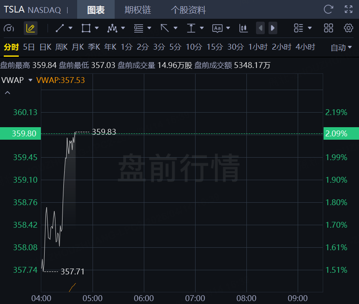This screenshot has width=359, height=304.
Task: Switch to the 图表 tab
Action: pyautogui.click(x=96, y=10)
